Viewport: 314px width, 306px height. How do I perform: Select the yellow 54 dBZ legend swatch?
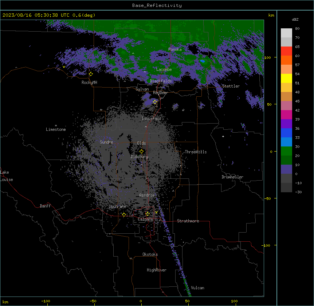click(x=286, y=78)
